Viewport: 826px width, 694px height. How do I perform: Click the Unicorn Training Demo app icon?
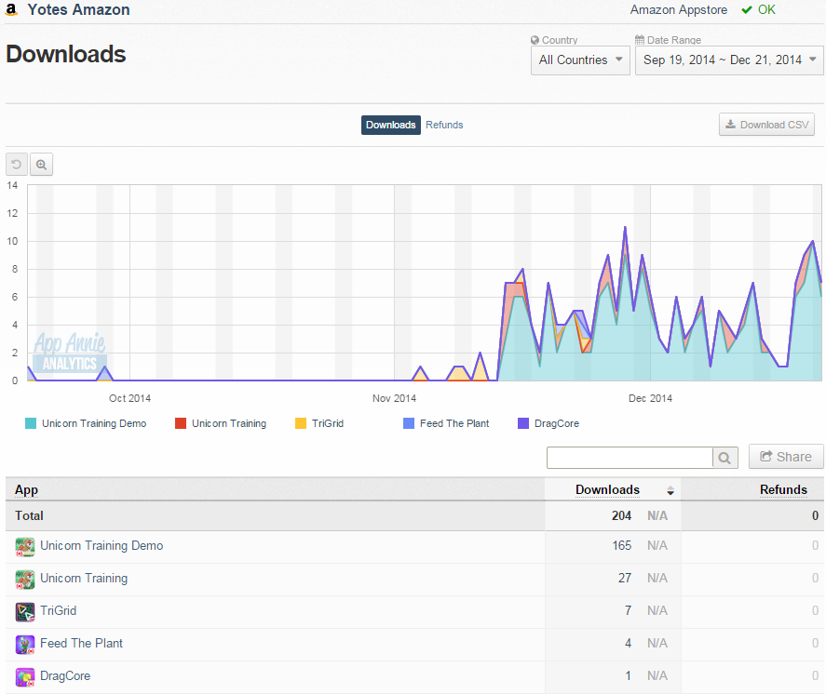point(25,547)
